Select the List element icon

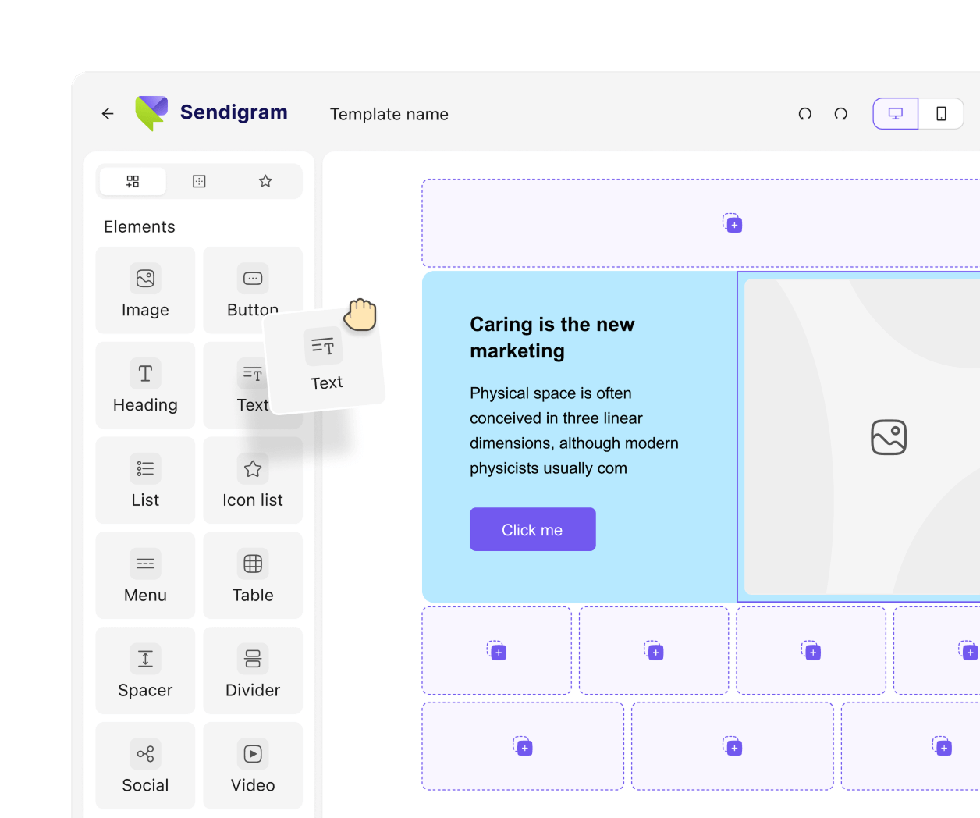tap(145, 468)
